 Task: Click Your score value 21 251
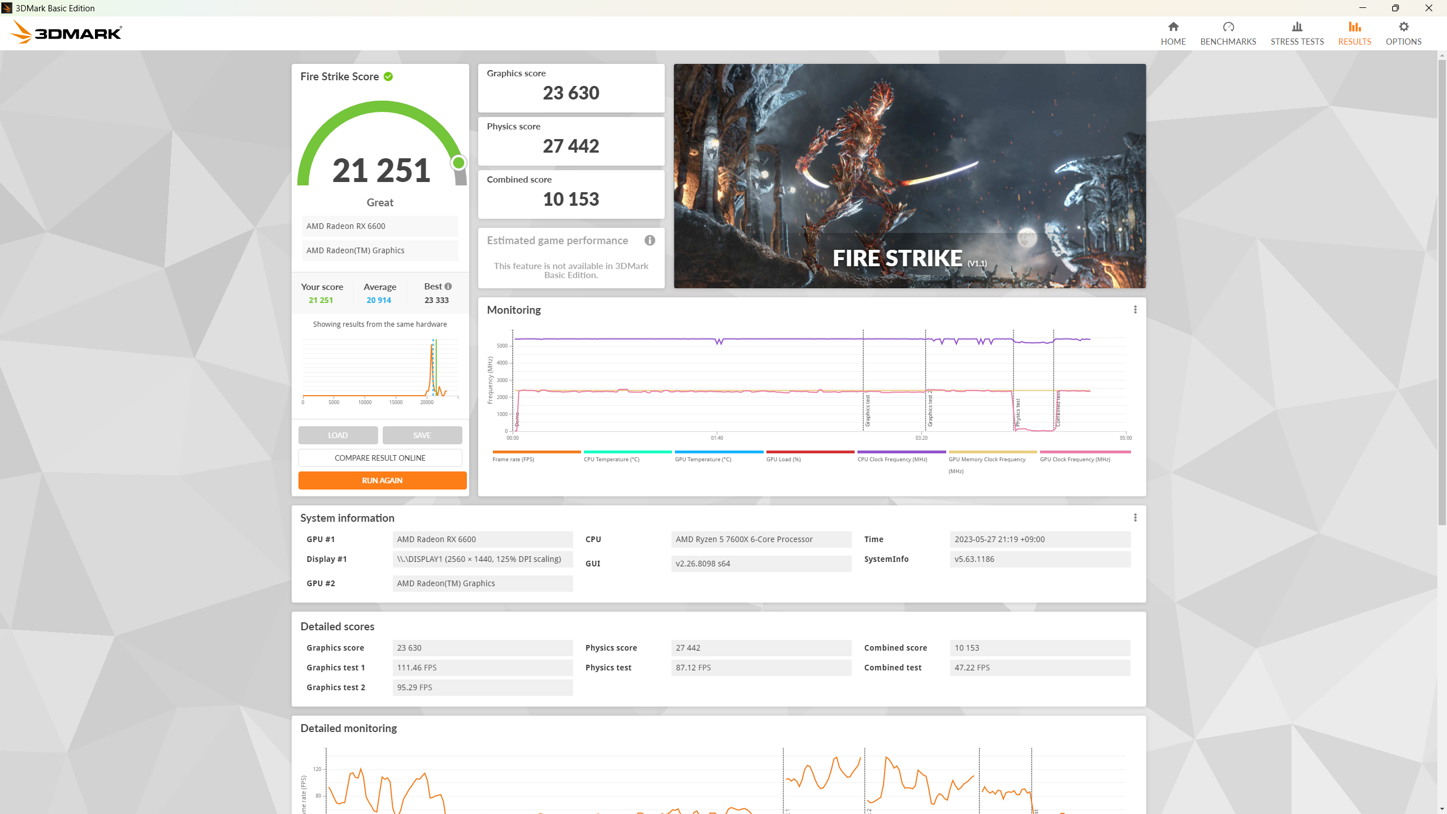point(320,300)
